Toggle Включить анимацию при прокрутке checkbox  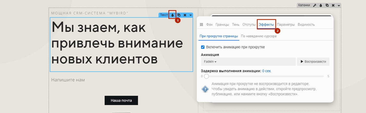click(x=203, y=47)
